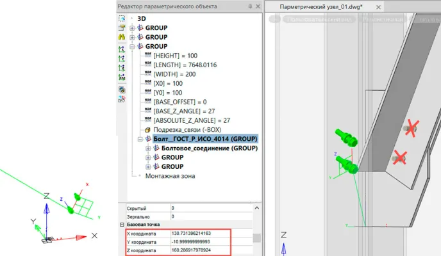The image size is (441, 256).
Task: Click the selection frame icon in the editor toolbar
Action: (122, 19)
